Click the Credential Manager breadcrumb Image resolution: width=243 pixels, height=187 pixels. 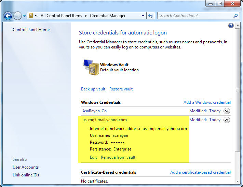click(108, 16)
